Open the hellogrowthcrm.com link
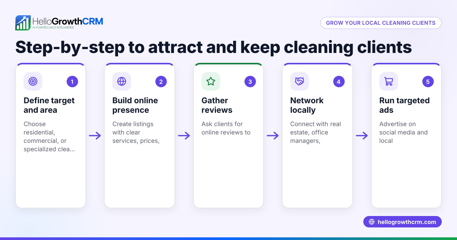This screenshot has width=457, height=240. 403,222
